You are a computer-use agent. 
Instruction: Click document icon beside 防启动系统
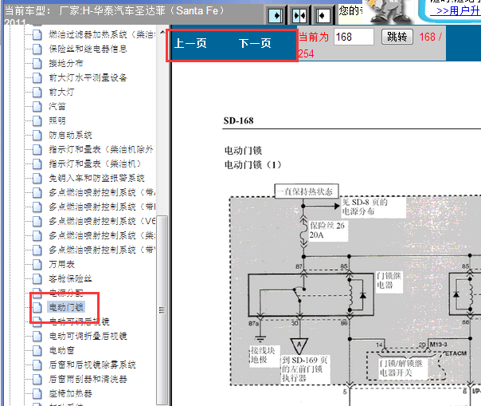(x=37, y=135)
